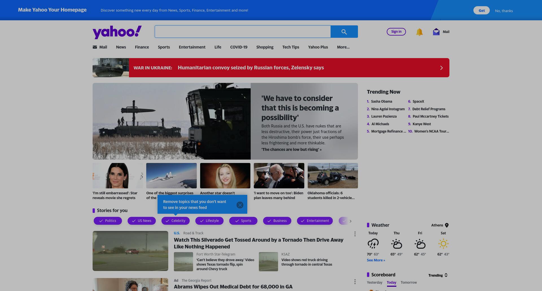Click the Yahoo logo
The height and width of the screenshot is (291, 542).
point(117,32)
